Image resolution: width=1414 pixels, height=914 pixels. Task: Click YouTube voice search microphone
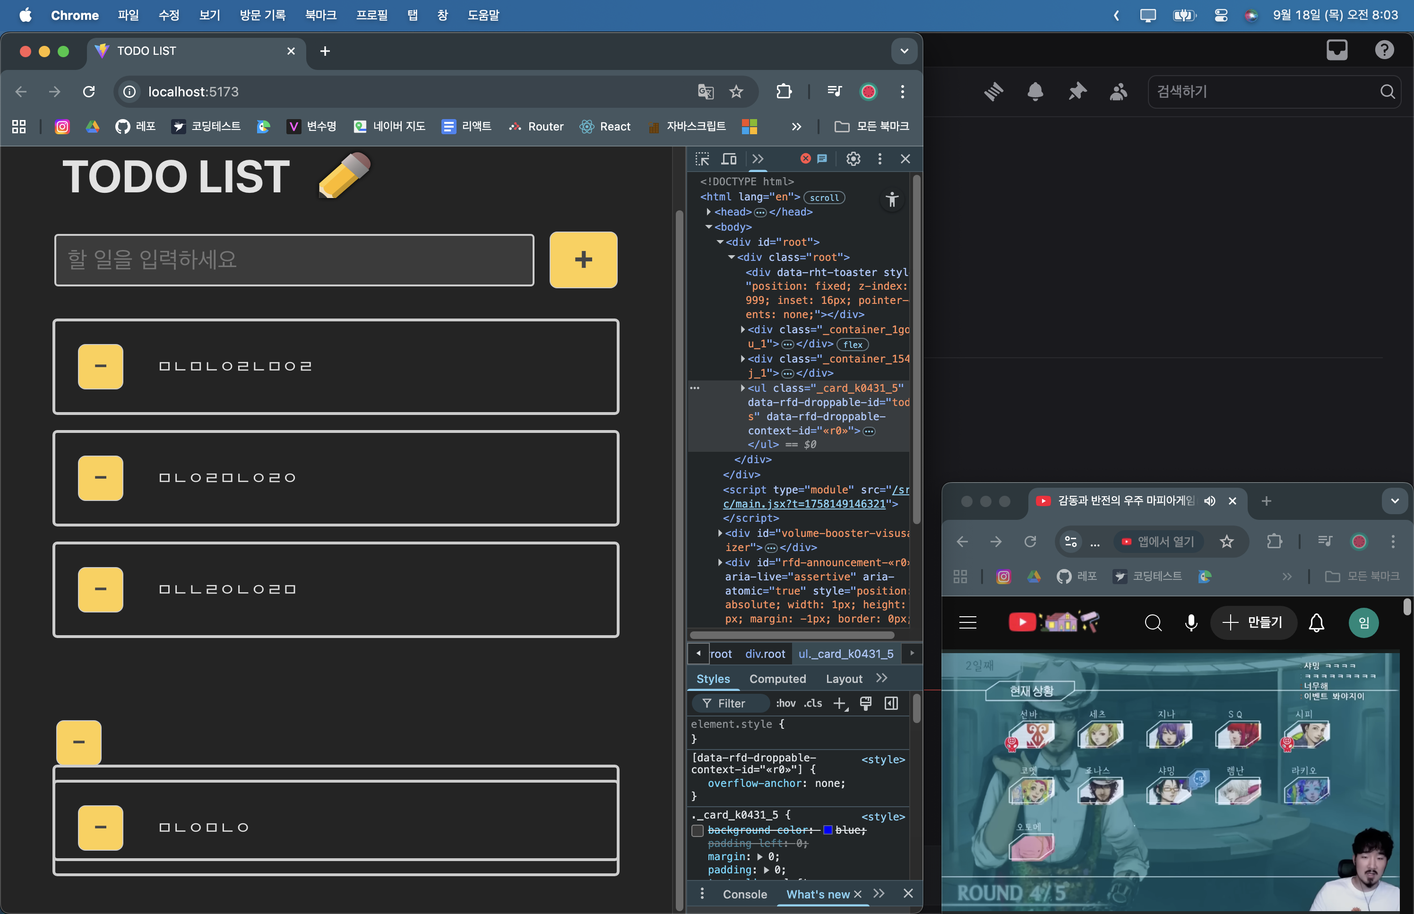(1190, 622)
